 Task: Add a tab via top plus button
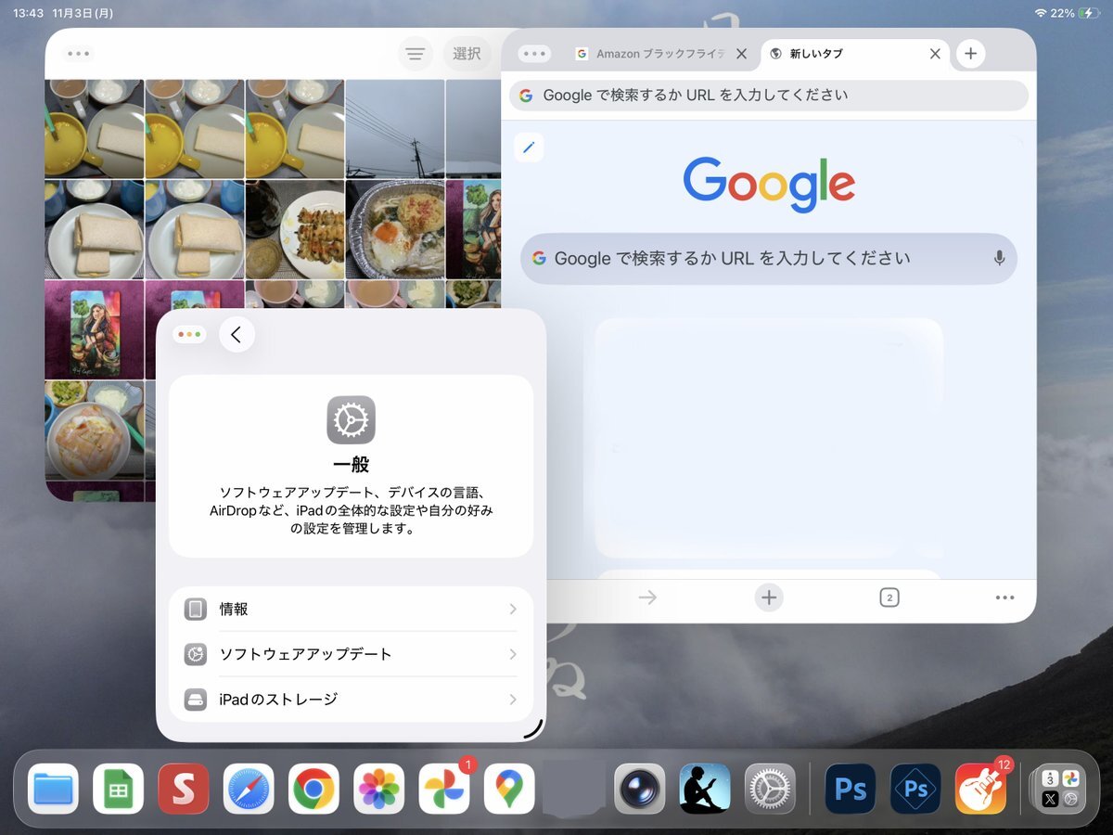(970, 54)
